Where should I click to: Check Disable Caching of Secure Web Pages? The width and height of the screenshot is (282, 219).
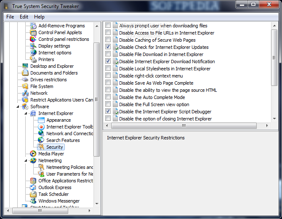coord(108,40)
